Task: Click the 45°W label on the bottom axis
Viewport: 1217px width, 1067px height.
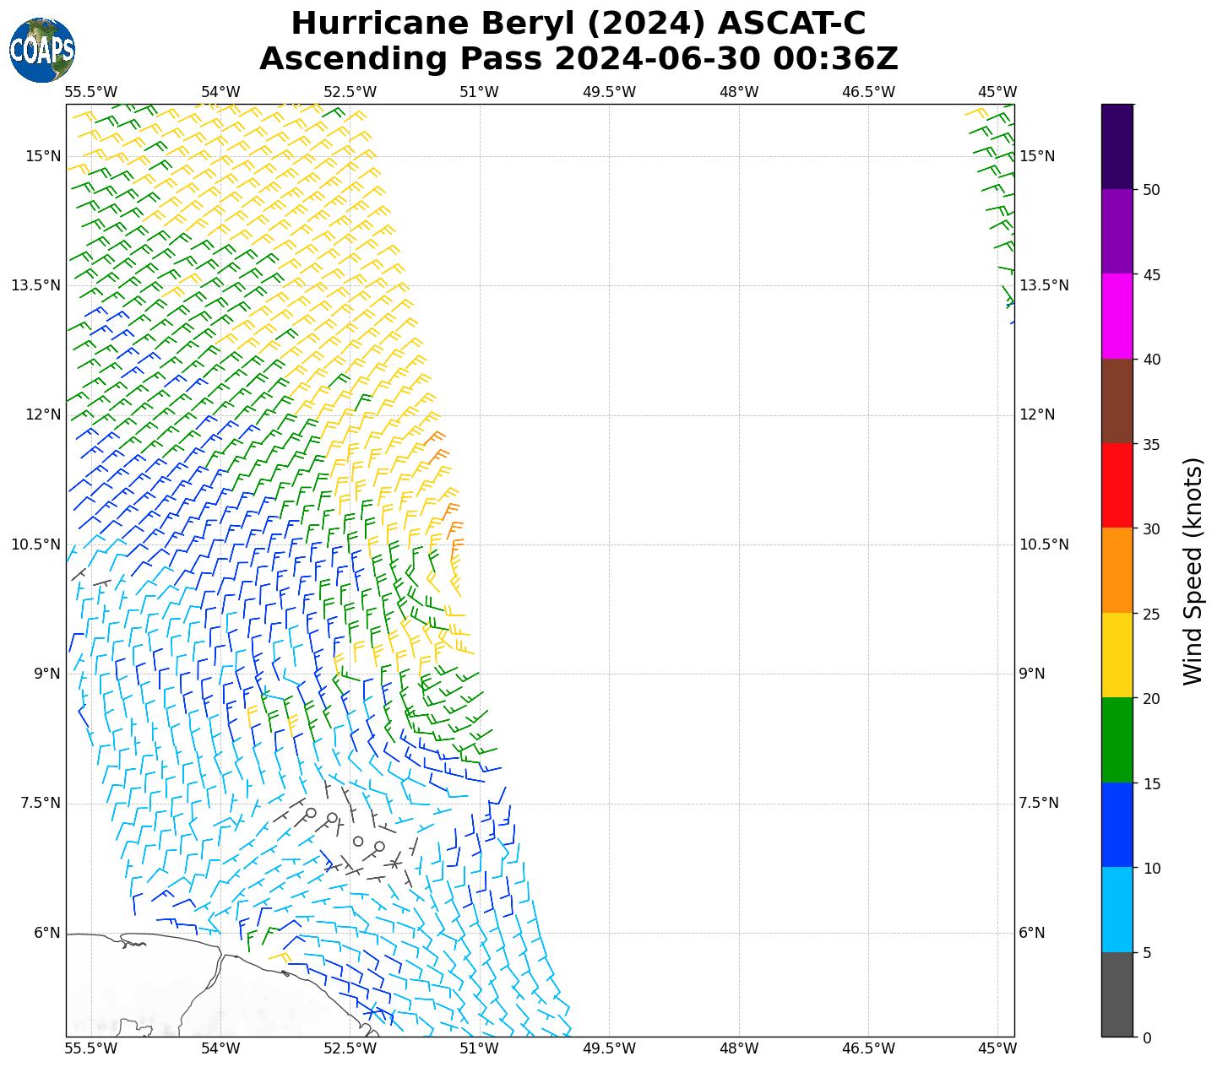Action: coord(997,1048)
